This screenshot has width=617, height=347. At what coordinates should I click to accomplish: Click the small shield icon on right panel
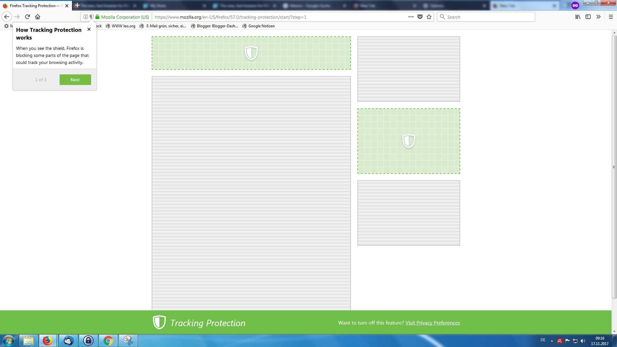pyautogui.click(x=408, y=140)
